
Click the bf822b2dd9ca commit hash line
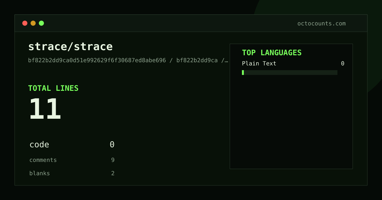128,60
